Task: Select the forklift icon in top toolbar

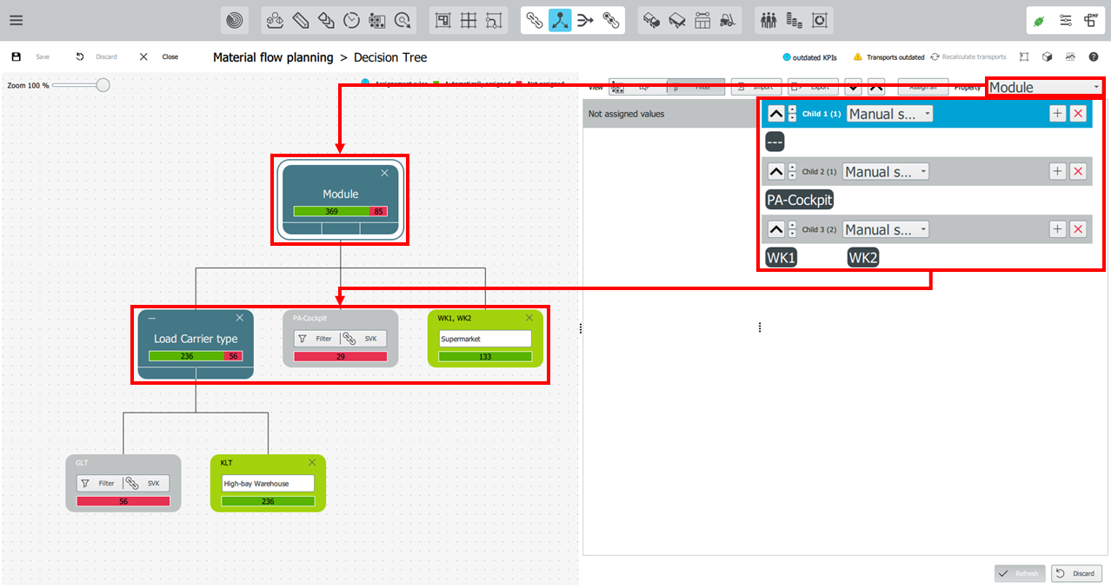Action: (728, 21)
